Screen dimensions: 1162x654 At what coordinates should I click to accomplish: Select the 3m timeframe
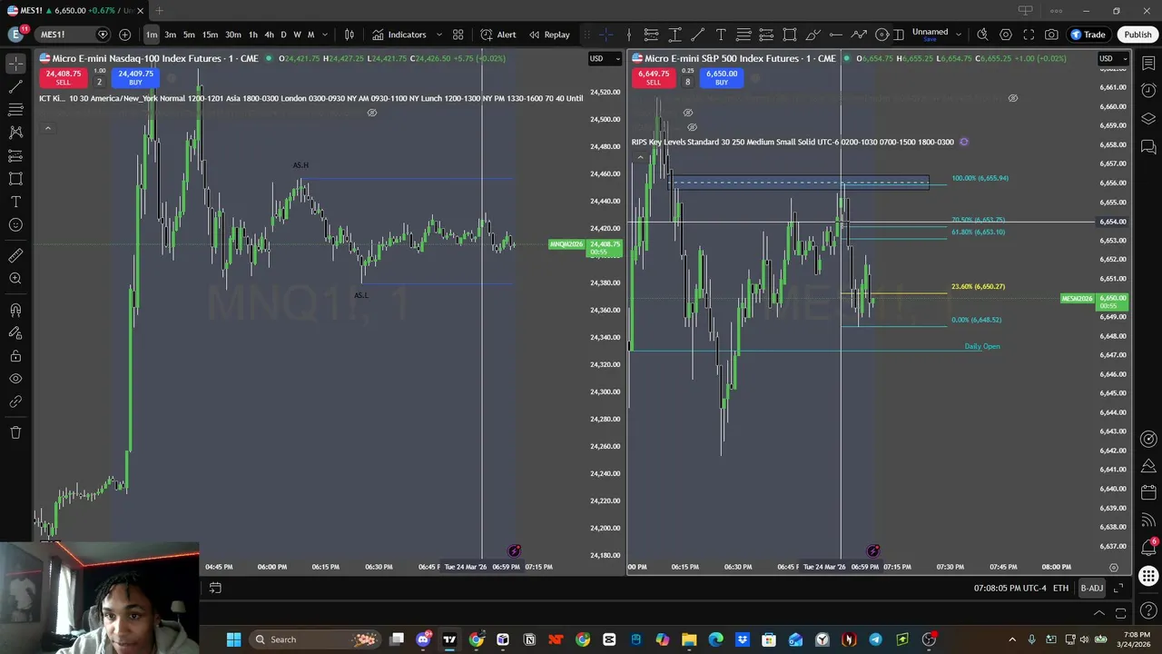[170, 35]
